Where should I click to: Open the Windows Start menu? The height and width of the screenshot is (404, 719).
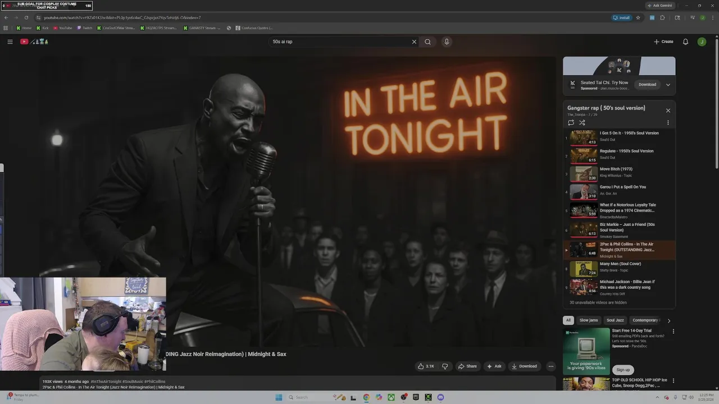tap(279, 397)
